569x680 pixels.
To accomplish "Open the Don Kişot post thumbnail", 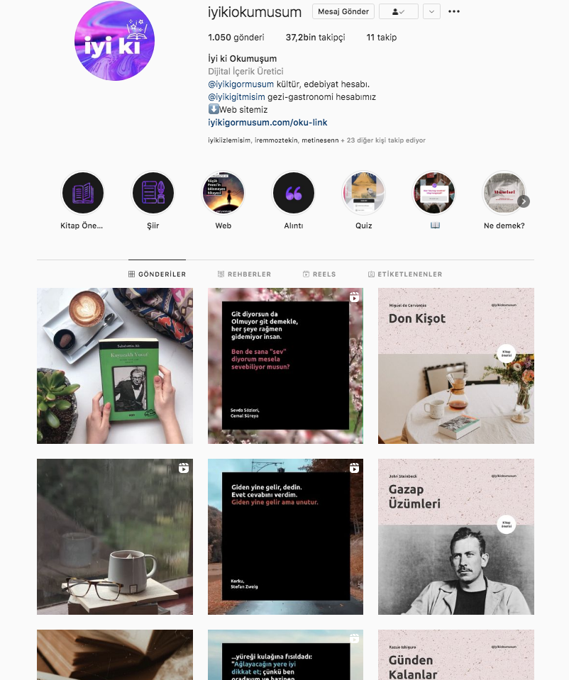I will (x=456, y=366).
